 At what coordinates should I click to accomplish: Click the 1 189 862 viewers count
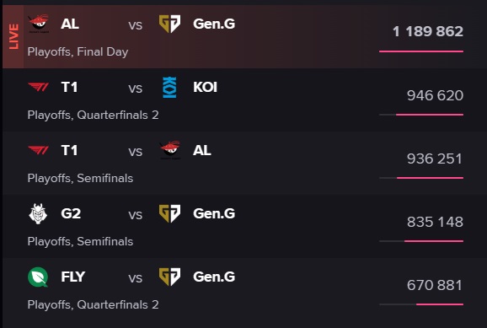428,31
